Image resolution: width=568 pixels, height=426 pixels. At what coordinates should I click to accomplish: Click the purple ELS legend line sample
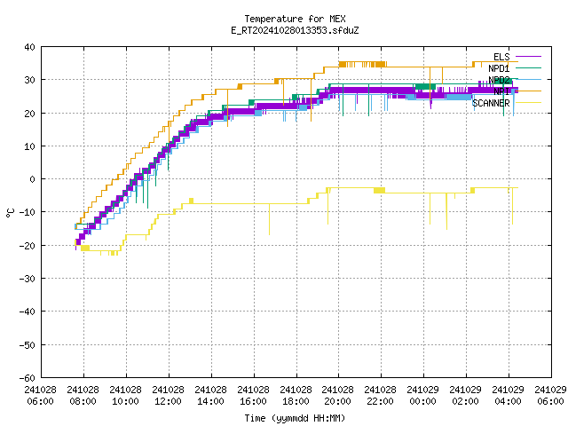click(528, 57)
